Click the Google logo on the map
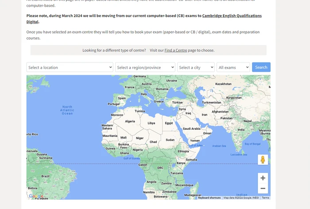310x209 pixels. [36, 196]
